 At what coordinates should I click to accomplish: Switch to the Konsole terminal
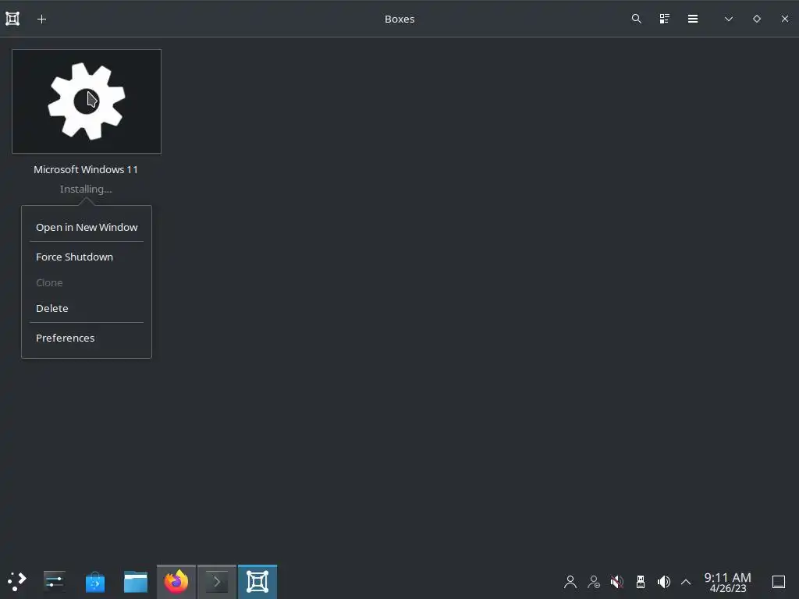pyautogui.click(x=217, y=582)
